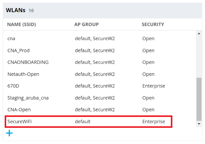The width and height of the screenshot is (205, 144).
Task: Sort by AP GROUP column header
Action: click(x=86, y=24)
